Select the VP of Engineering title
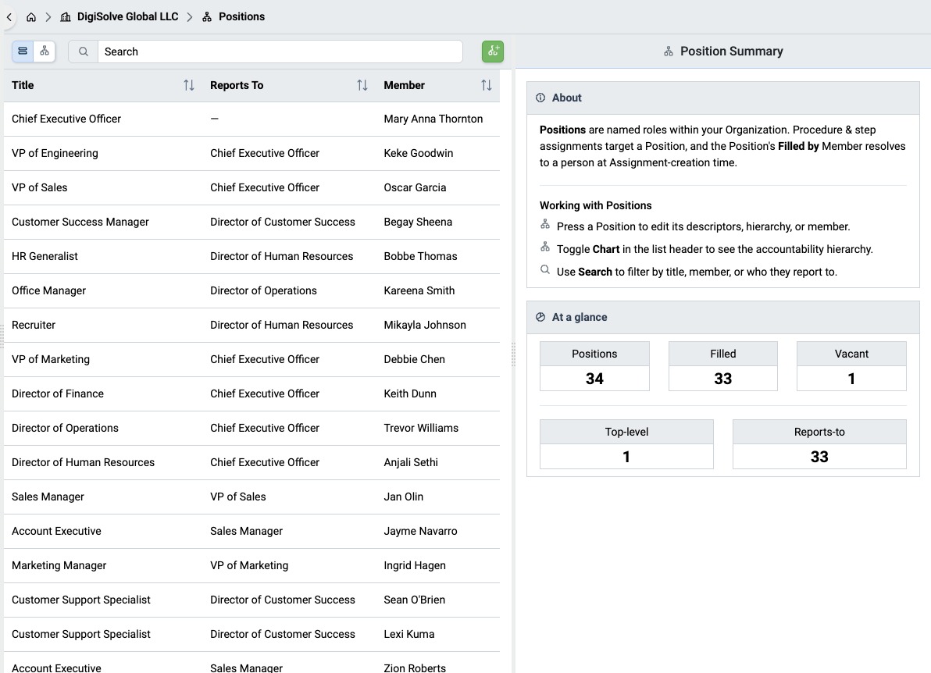The height and width of the screenshot is (673, 931). tap(55, 153)
